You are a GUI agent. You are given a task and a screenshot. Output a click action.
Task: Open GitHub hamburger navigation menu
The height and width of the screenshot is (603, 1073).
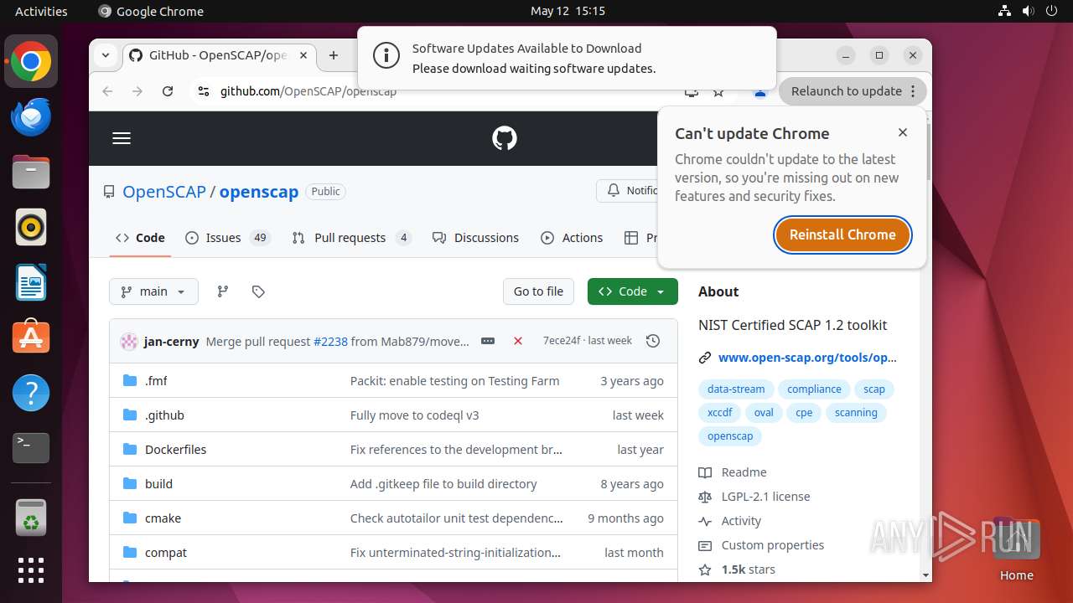click(122, 138)
